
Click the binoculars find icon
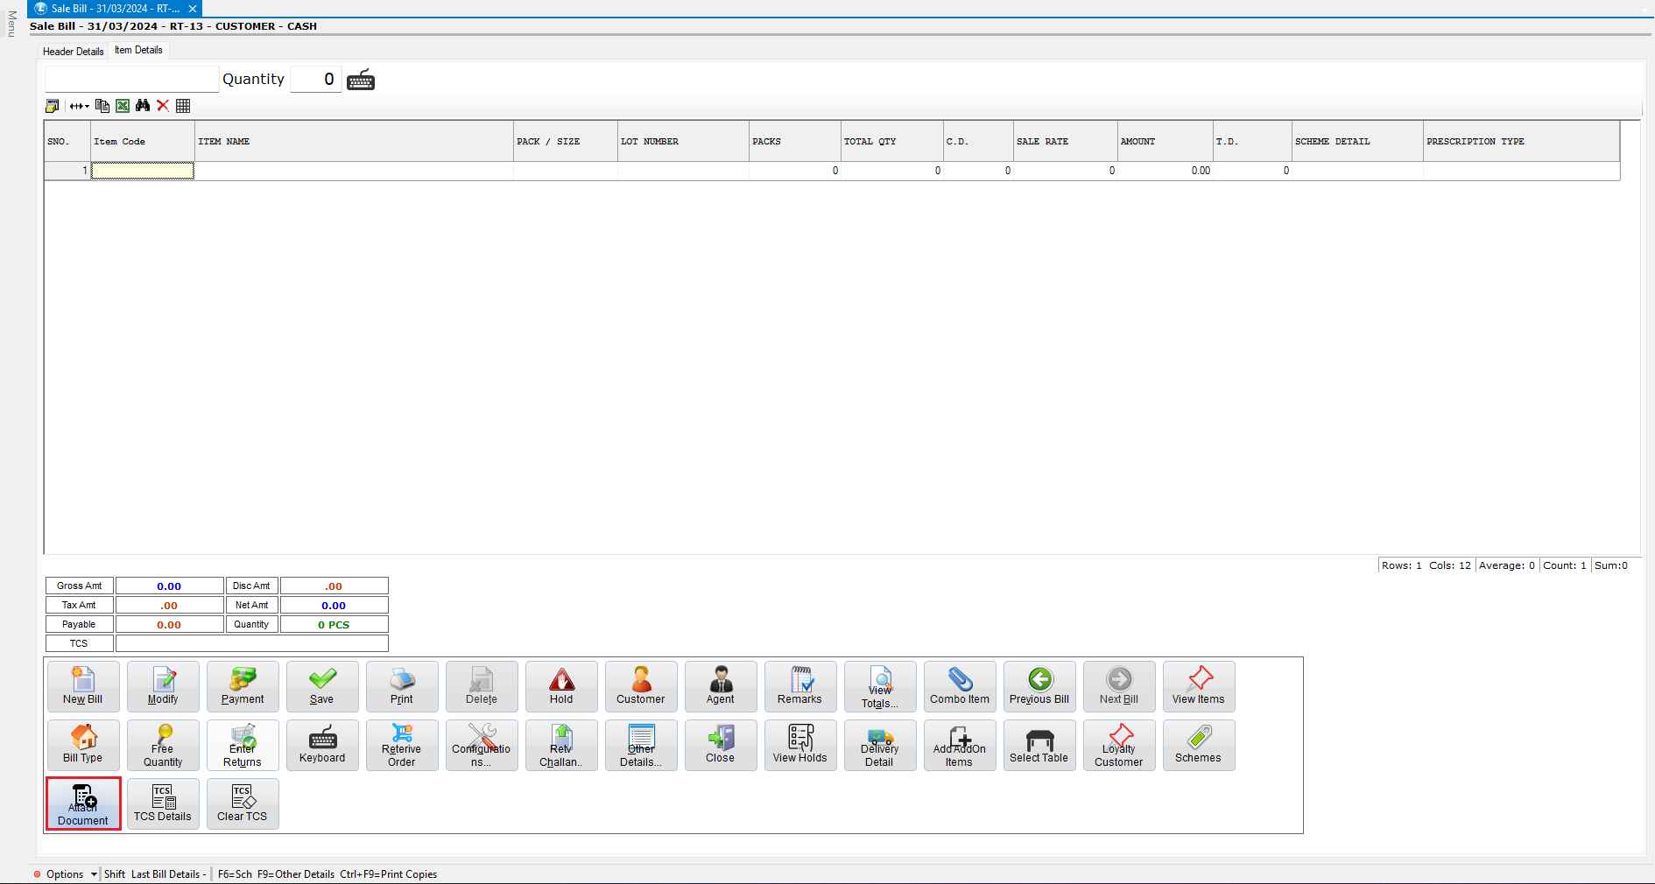tap(143, 106)
